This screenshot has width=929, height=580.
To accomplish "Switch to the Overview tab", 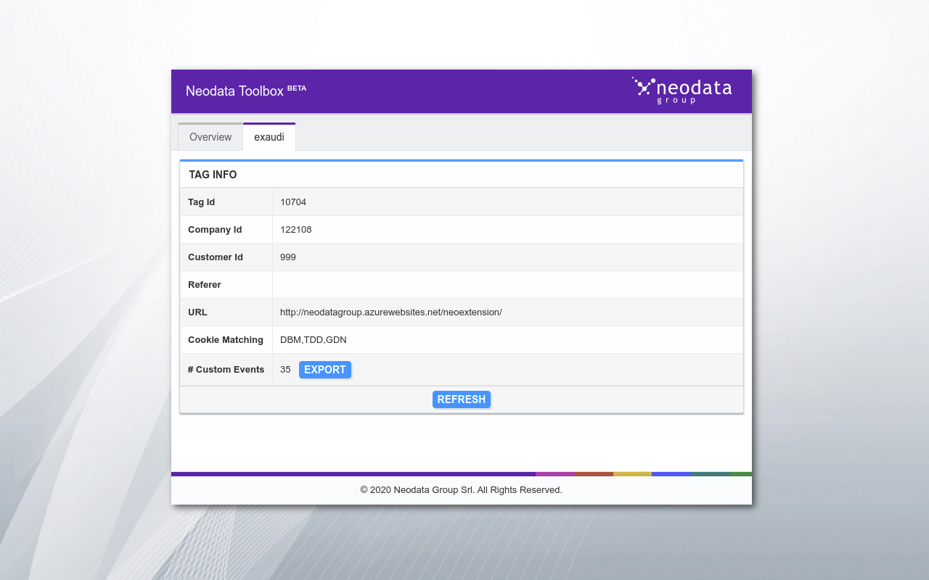I will [x=210, y=137].
